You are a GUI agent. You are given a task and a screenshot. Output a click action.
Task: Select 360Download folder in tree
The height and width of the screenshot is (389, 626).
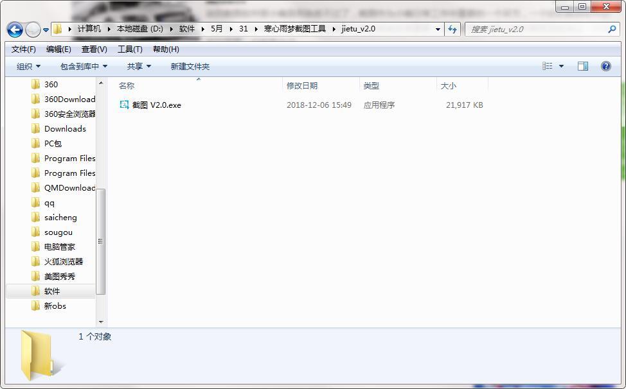pos(69,99)
